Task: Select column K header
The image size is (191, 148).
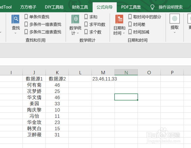Action: (57, 72)
